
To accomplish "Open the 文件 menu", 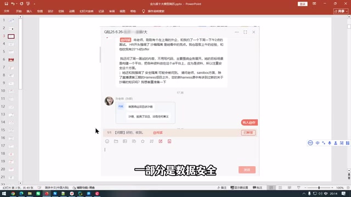I will 7,11.
